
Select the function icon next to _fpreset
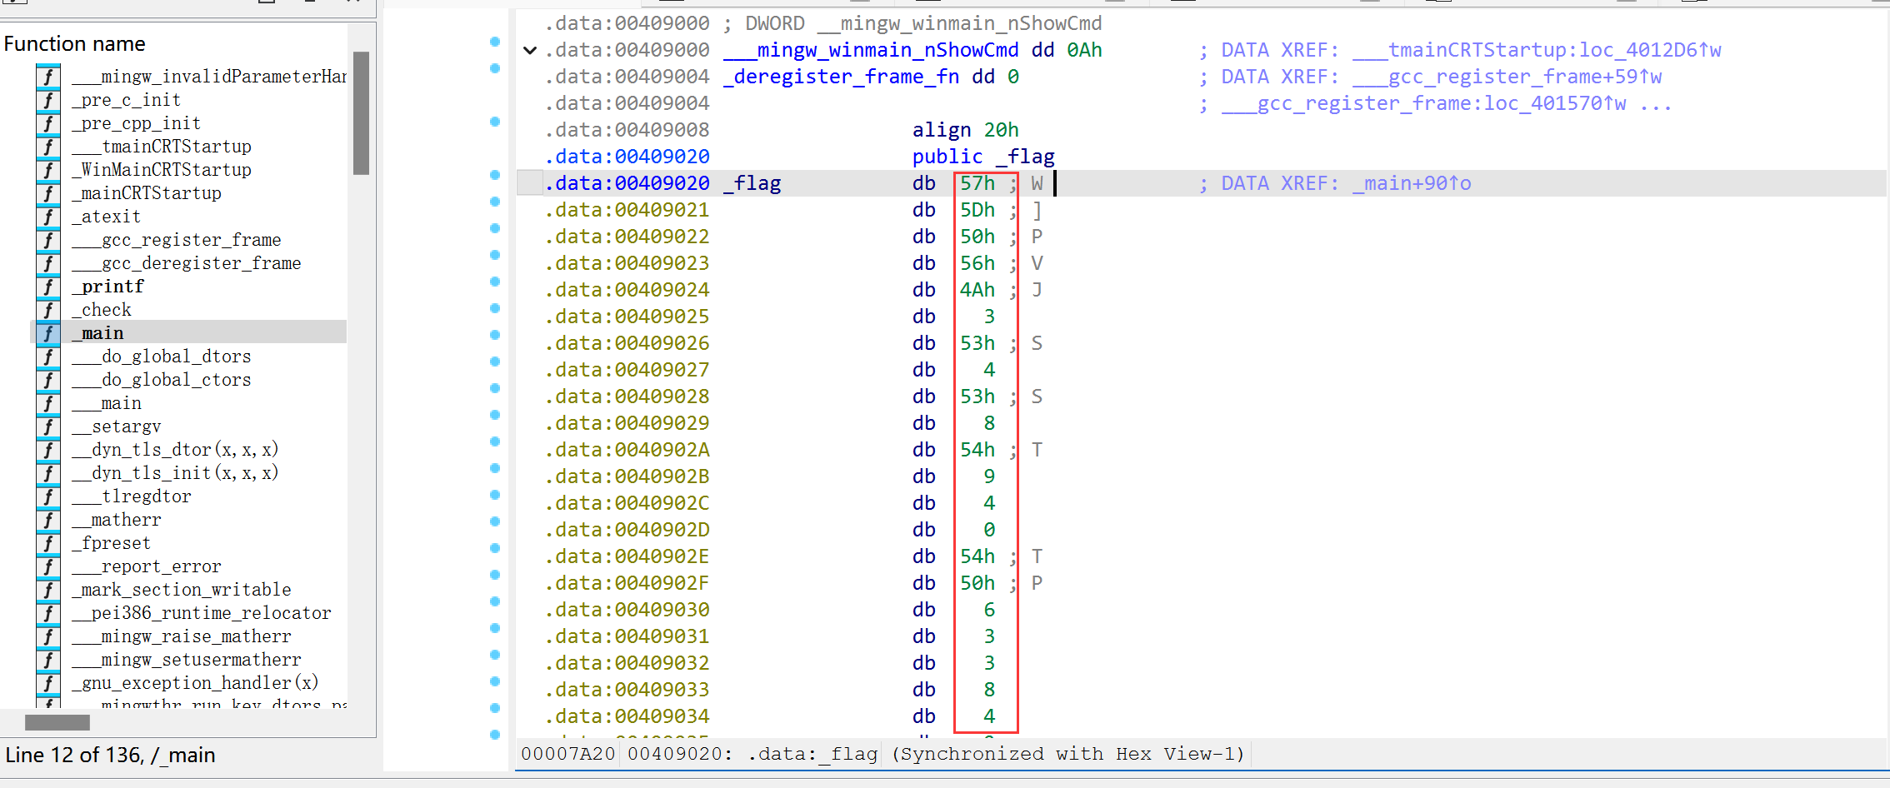48,543
